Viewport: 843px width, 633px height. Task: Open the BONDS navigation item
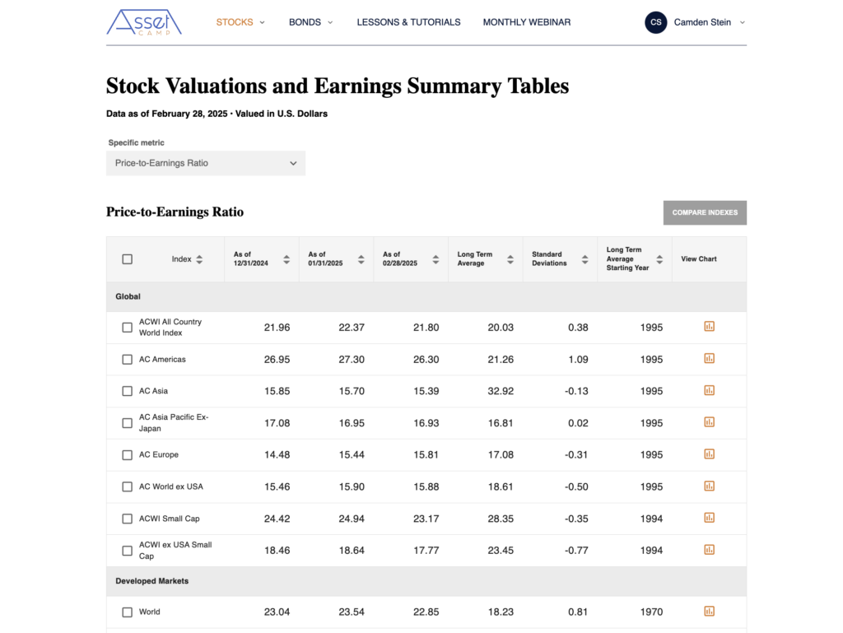[305, 22]
